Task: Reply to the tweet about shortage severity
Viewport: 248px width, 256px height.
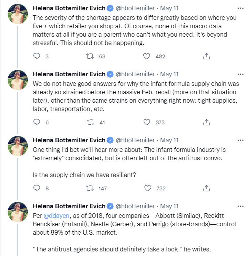Action: click(37, 56)
